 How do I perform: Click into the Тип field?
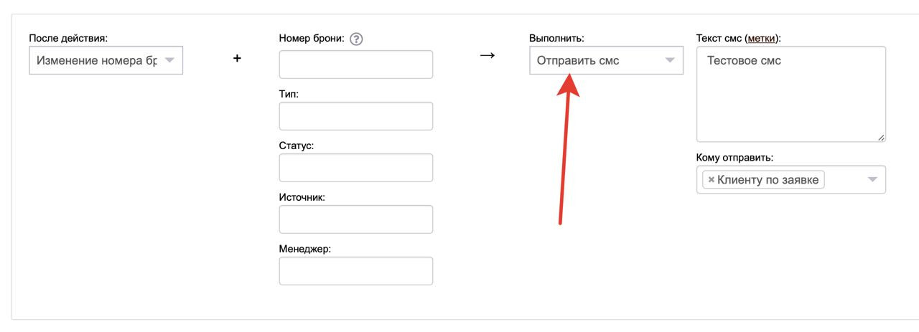pos(355,116)
